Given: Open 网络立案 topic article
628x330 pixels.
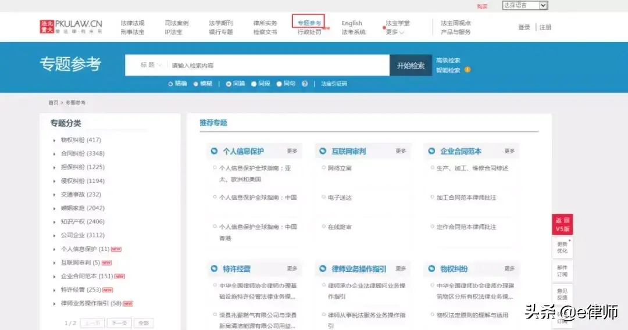Looking at the screenshot, I should tap(340, 168).
